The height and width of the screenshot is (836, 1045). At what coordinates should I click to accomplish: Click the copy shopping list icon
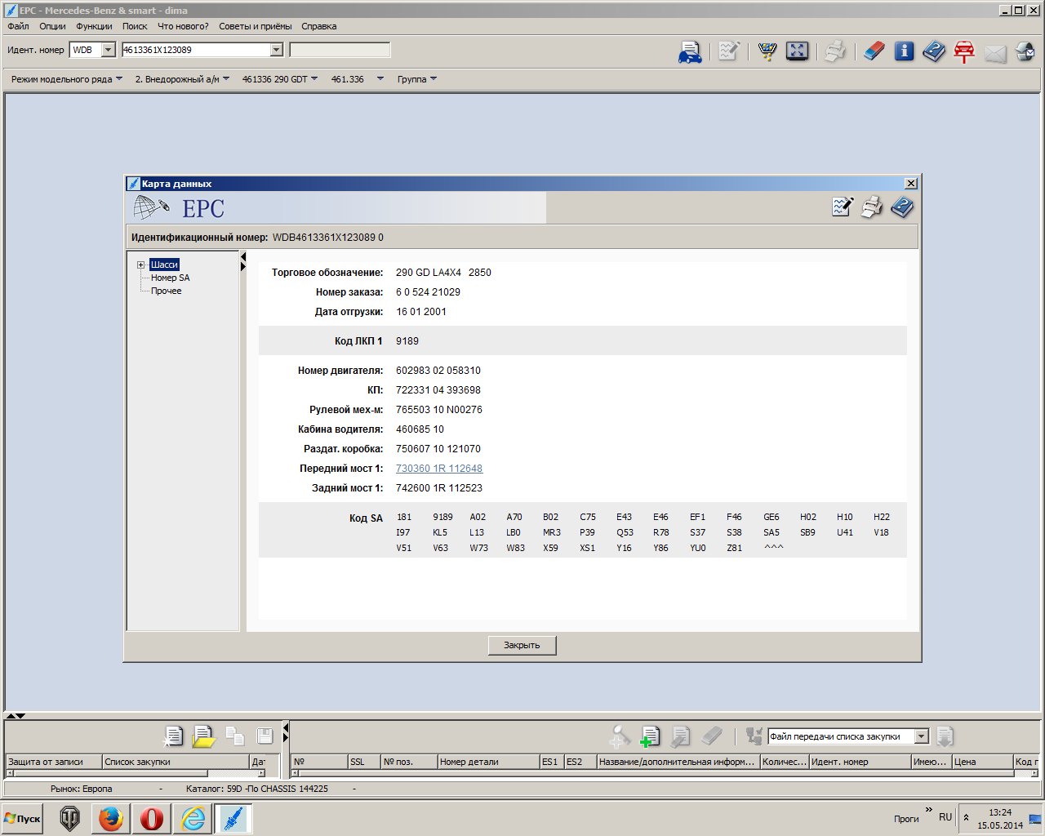(234, 736)
